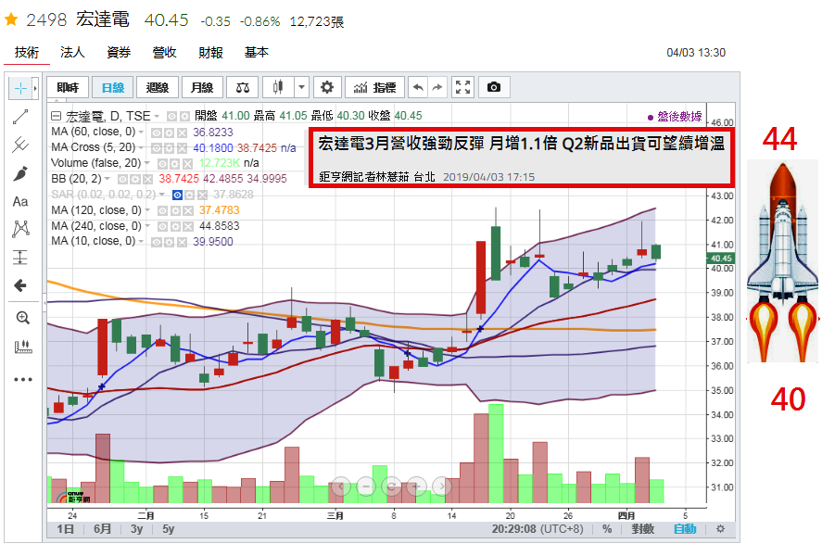Open bottom-right chart properties gear
Viewport: 835px width, 556px height.
(x=720, y=529)
